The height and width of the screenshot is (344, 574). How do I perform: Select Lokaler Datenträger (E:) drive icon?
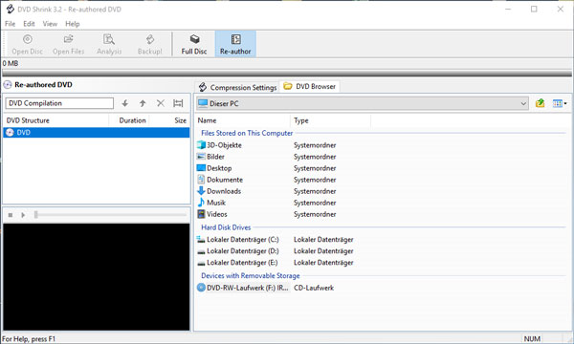[201, 263]
